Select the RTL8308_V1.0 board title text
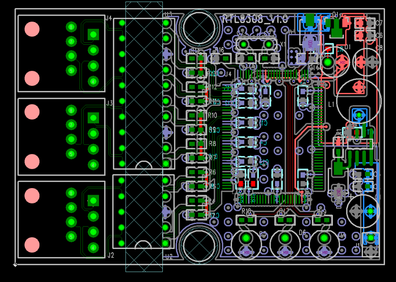The image size is (396, 282). click(x=254, y=19)
